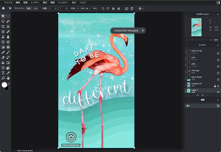The height and width of the screenshot is (152, 221).
Task: Select the Text tool
Action: pos(3,73)
